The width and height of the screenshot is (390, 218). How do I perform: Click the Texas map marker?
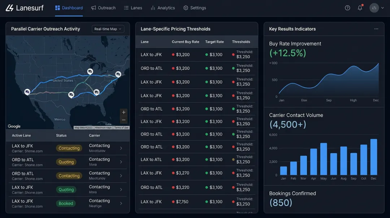point(71,95)
